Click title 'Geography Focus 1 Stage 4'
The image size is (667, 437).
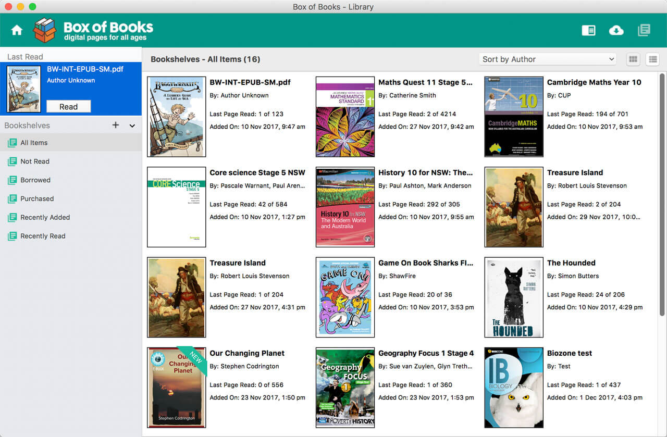pyautogui.click(x=426, y=353)
